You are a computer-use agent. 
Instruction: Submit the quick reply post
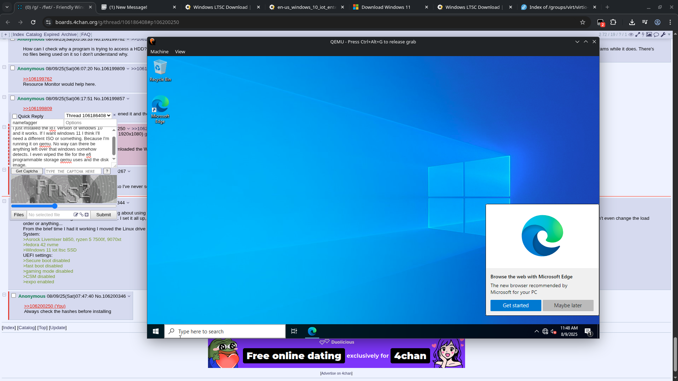click(x=103, y=214)
